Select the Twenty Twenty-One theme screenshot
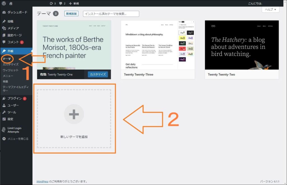The width and height of the screenshot is (287, 185). pos(74,45)
